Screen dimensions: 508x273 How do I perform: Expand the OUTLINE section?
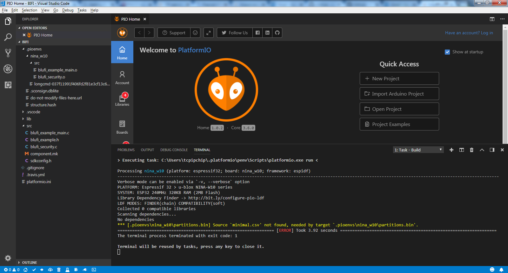[x=63, y=263]
